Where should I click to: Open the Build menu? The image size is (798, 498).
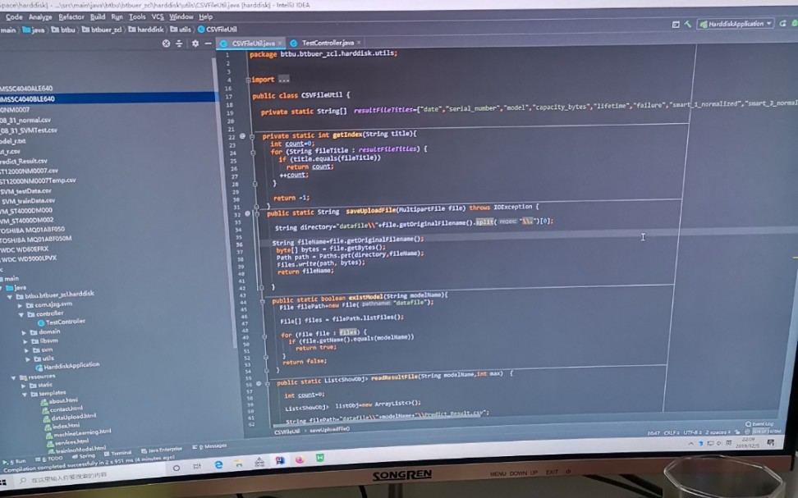[98, 16]
